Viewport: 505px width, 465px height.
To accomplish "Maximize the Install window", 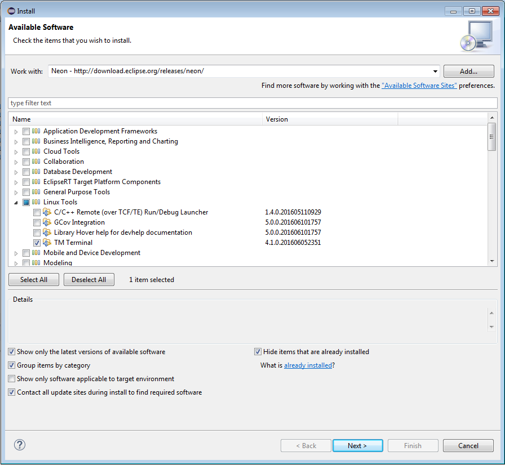I will pyautogui.click(x=472, y=11).
